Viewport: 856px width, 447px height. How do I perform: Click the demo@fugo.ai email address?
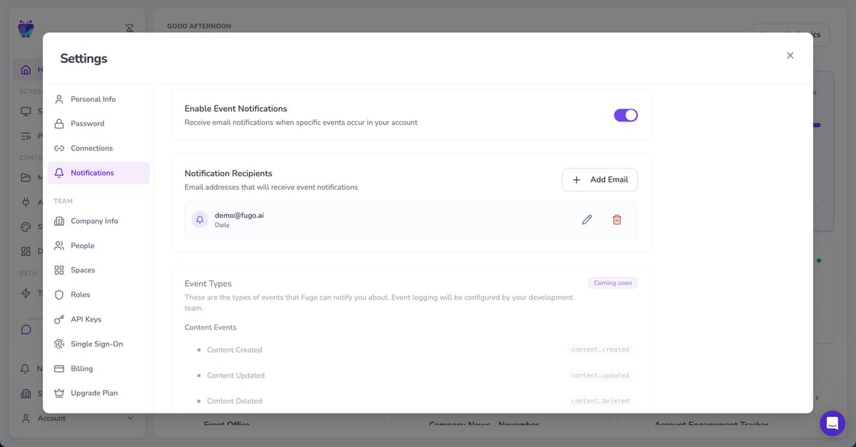tap(240, 215)
